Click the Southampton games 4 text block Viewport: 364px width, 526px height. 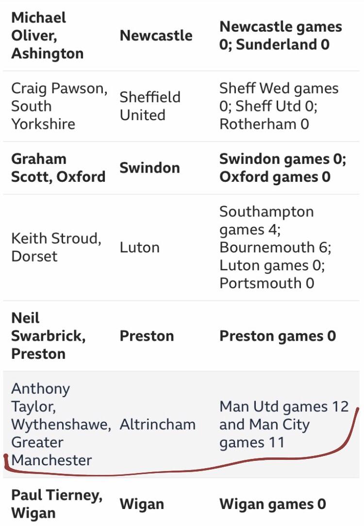click(266, 221)
